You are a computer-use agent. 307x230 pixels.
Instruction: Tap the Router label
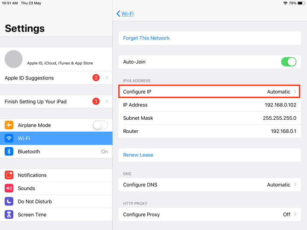point(131,131)
